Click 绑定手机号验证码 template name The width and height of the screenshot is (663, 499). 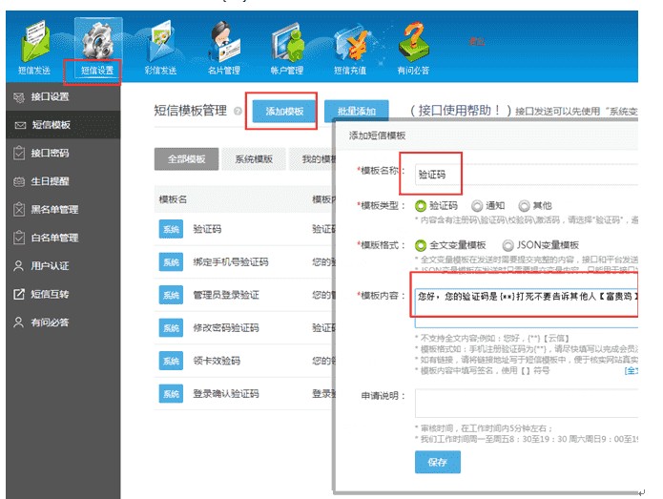pos(231,262)
